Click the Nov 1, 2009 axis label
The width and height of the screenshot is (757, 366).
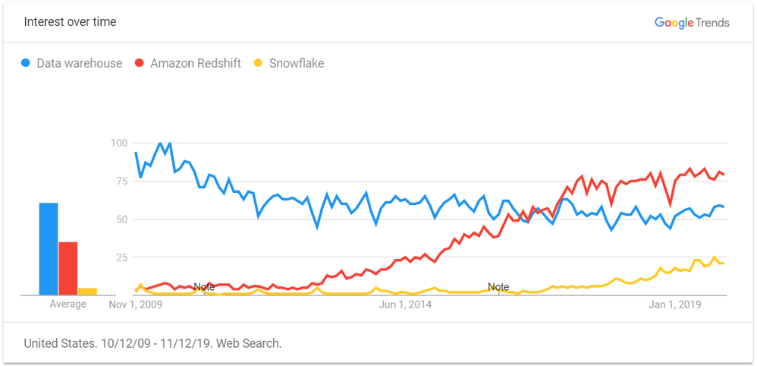(136, 305)
